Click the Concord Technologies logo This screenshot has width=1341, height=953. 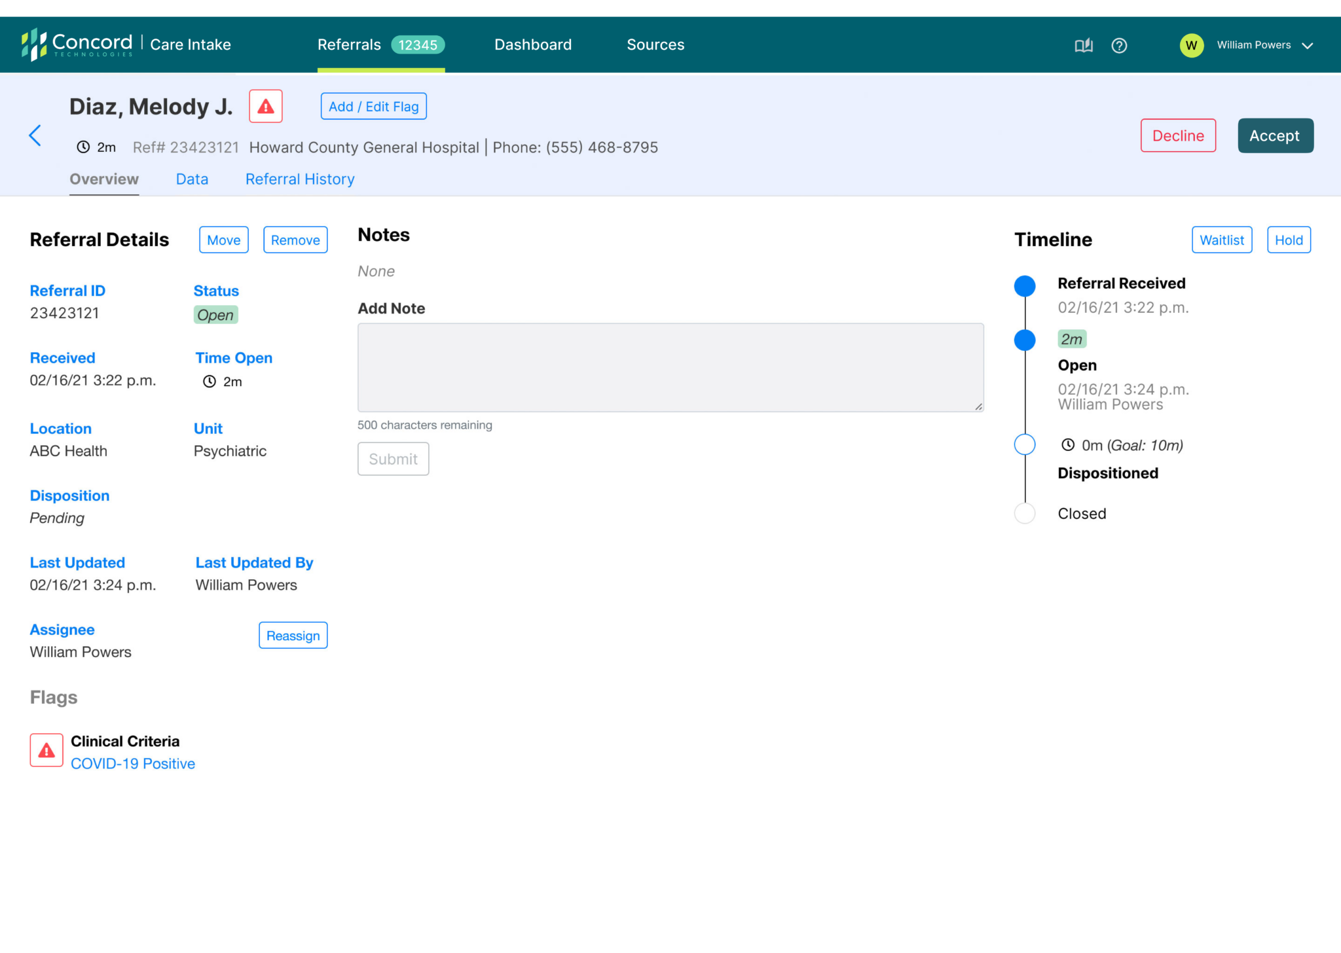click(x=77, y=45)
